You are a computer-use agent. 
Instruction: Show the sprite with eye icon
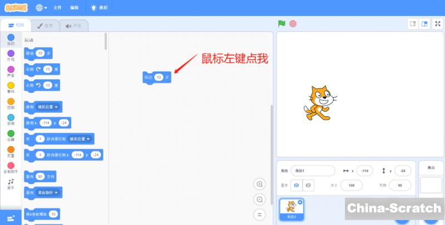(x=296, y=186)
